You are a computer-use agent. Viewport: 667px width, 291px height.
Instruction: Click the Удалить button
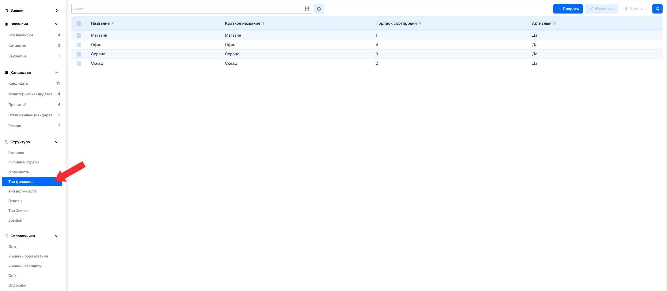(635, 9)
